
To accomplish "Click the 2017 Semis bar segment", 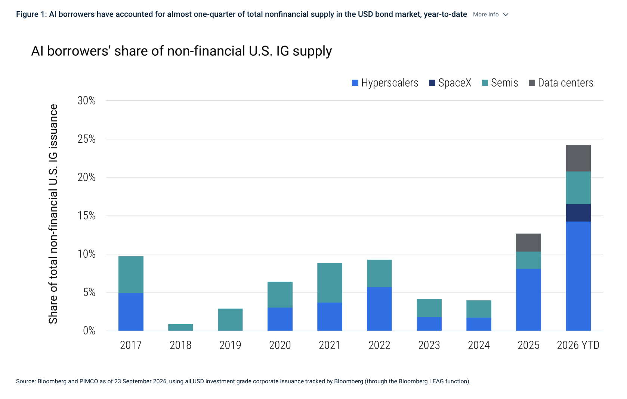I will (131, 275).
